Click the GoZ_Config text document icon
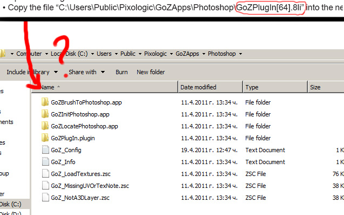This screenshot has height=215, width=344. click(x=45, y=149)
